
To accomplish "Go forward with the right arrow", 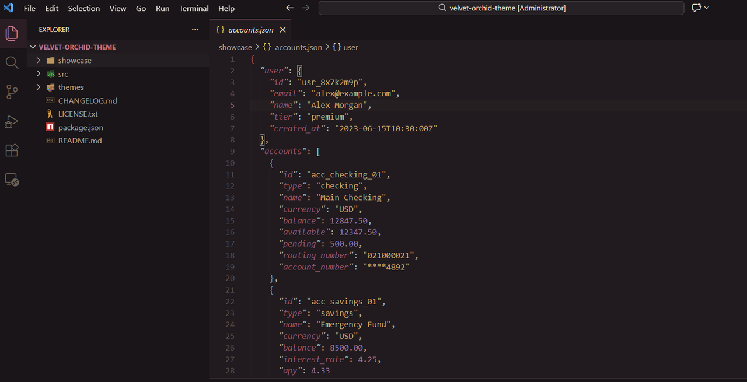I will pos(306,8).
